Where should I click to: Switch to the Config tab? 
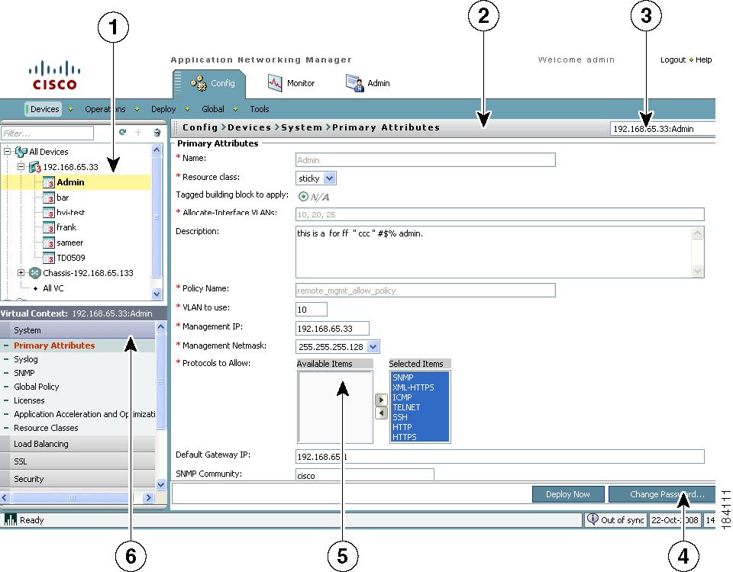coord(210,83)
